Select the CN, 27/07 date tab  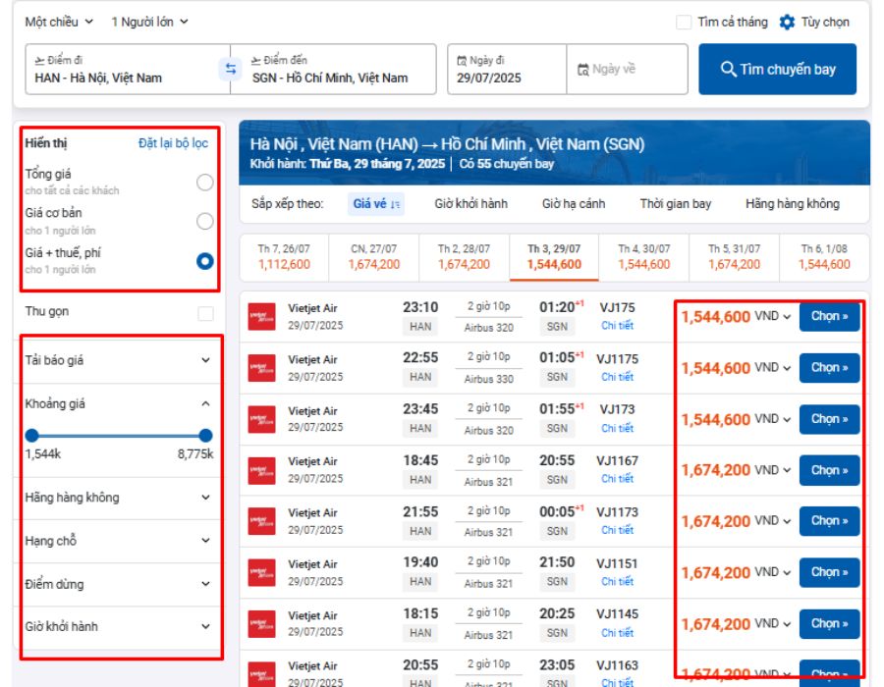tap(374, 257)
